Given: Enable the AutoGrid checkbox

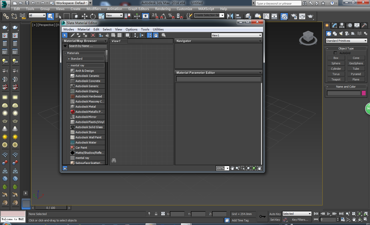Looking at the screenshot, I should click(x=335, y=53).
